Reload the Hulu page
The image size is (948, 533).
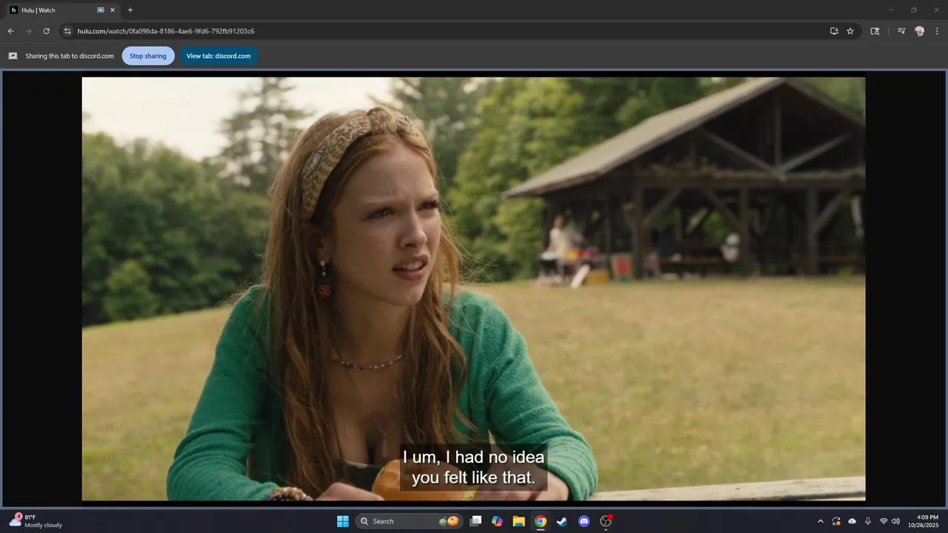click(x=46, y=31)
